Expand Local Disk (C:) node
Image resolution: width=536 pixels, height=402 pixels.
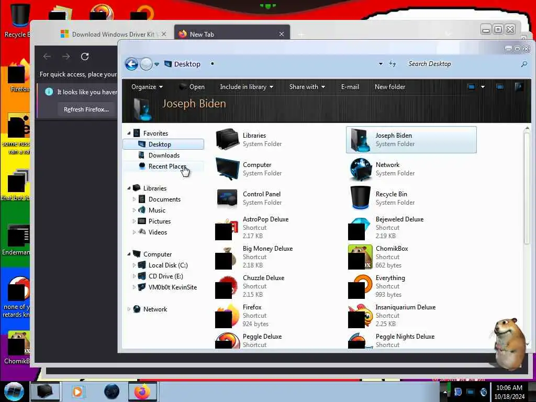click(134, 265)
